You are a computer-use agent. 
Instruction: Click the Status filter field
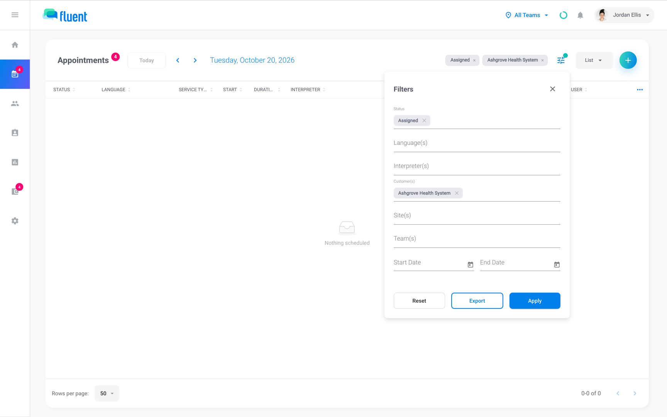point(477,121)
